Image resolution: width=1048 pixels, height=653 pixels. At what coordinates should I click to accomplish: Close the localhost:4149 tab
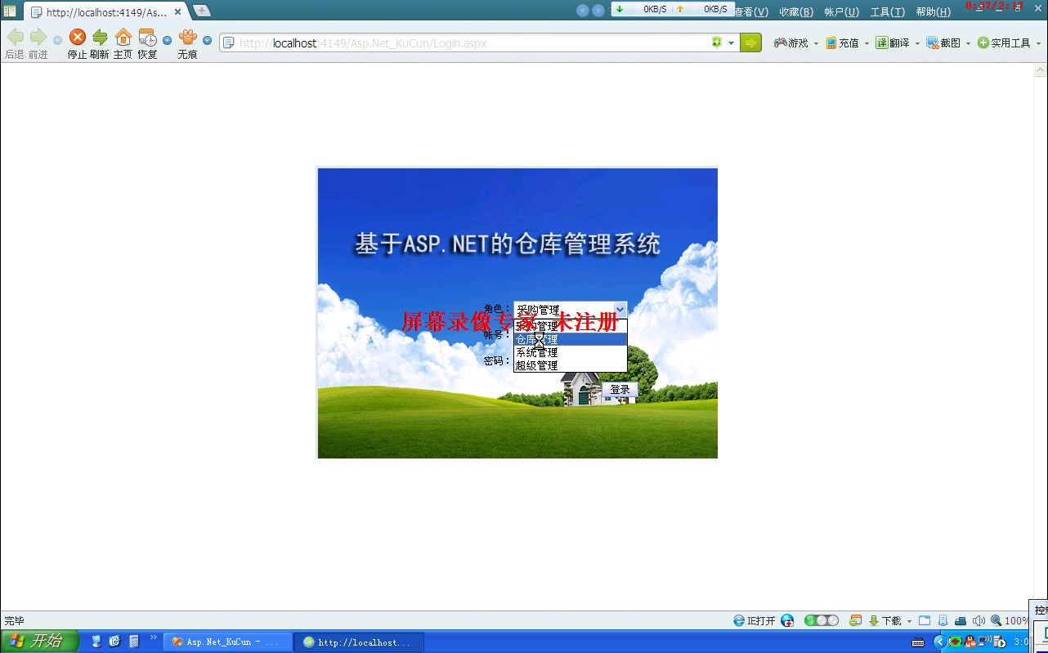click(177, 12)
